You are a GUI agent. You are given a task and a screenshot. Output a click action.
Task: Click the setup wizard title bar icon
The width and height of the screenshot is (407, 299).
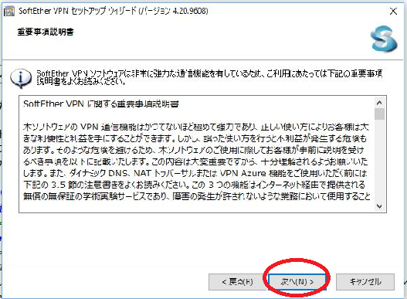(x=9, y=12)
